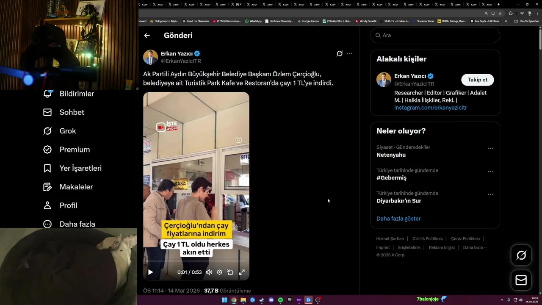This screenshot has width=542, height=305.
Task: Open video settings gear
Action: pyautogui.click(x=219, y=272)
